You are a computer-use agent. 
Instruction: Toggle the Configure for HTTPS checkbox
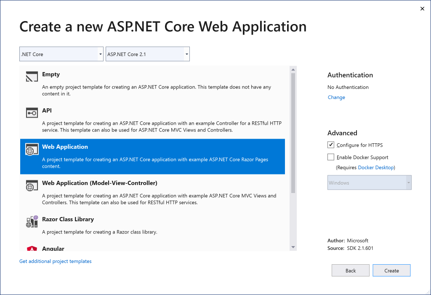pyautogui.click(x=331, y=145)
